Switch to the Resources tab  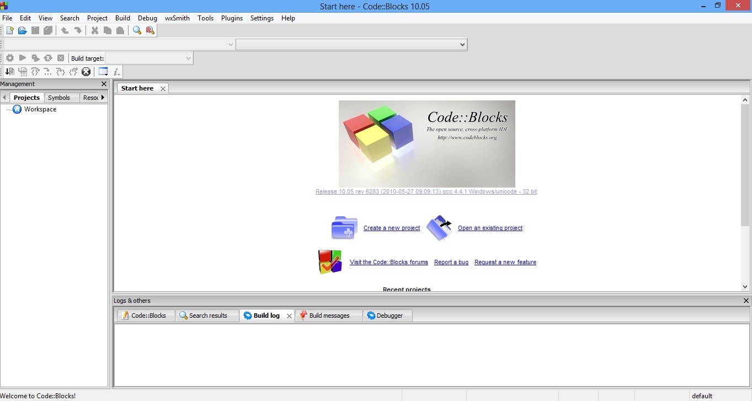(90, 98)
